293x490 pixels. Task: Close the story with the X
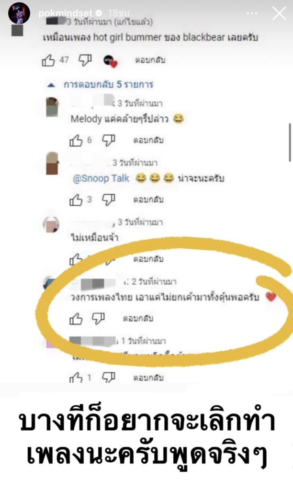279,13
